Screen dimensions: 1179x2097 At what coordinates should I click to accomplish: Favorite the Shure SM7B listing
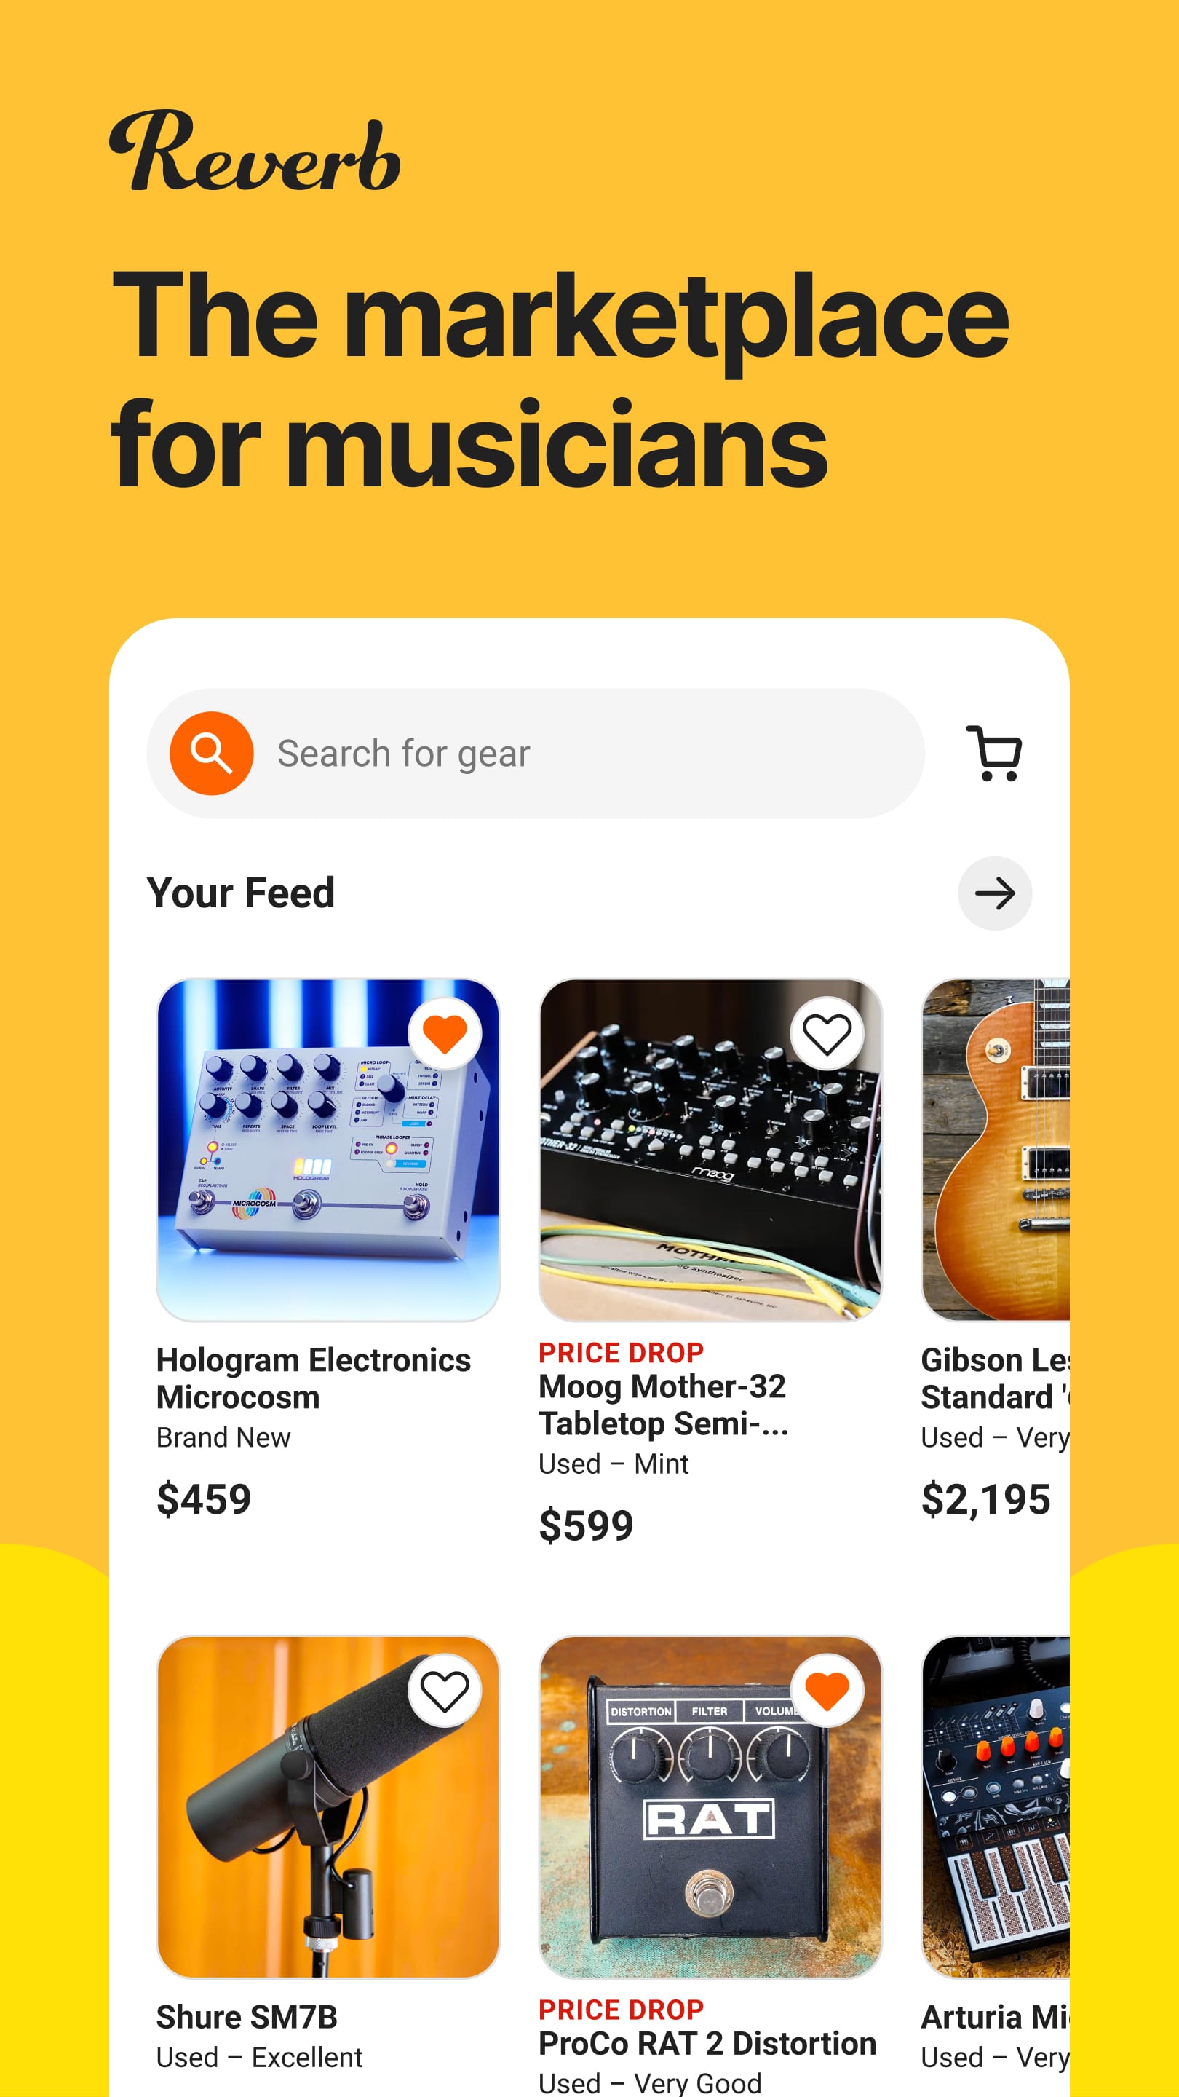(x=444, y=1691)
